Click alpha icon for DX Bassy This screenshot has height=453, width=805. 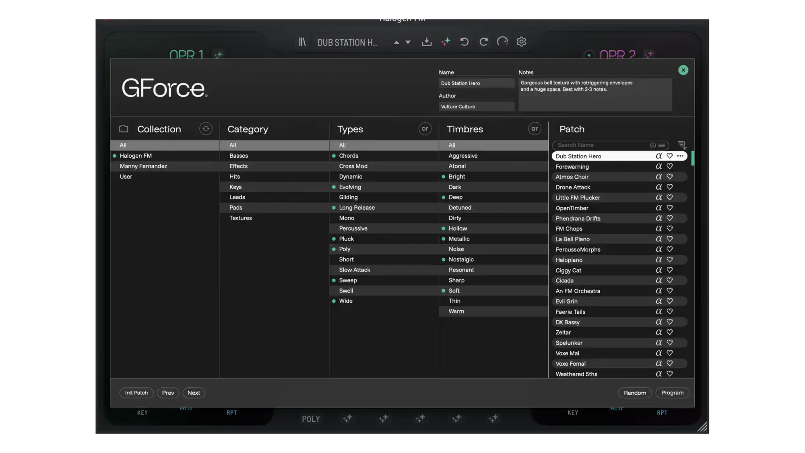(658, 322)
